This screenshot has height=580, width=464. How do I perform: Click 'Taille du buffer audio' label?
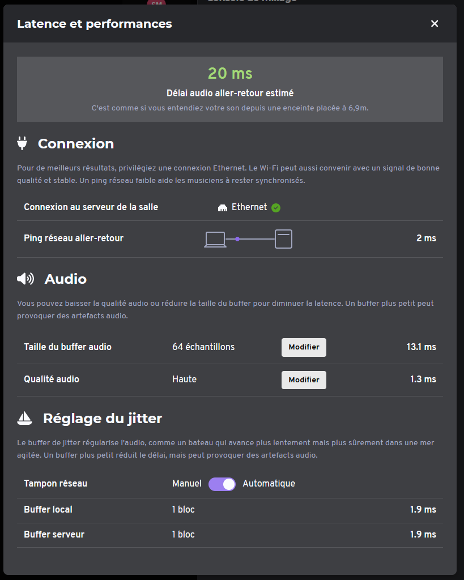tap(68, 347)
